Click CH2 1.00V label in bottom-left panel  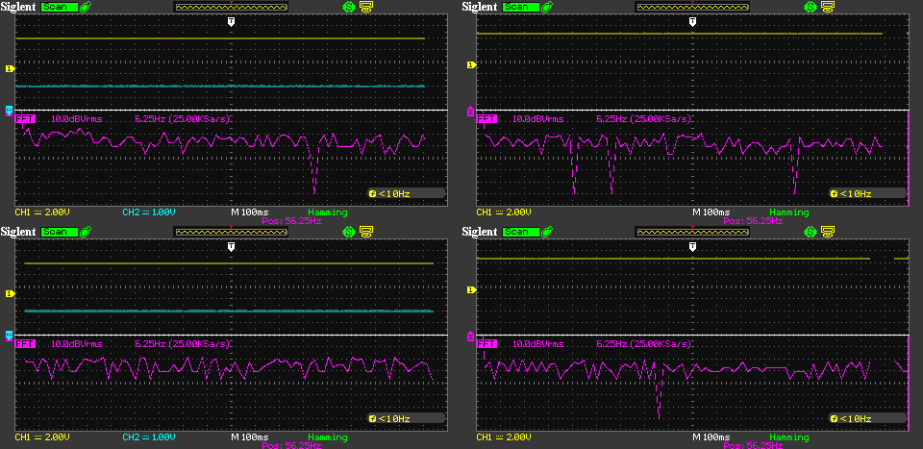(x=147, y=437)
